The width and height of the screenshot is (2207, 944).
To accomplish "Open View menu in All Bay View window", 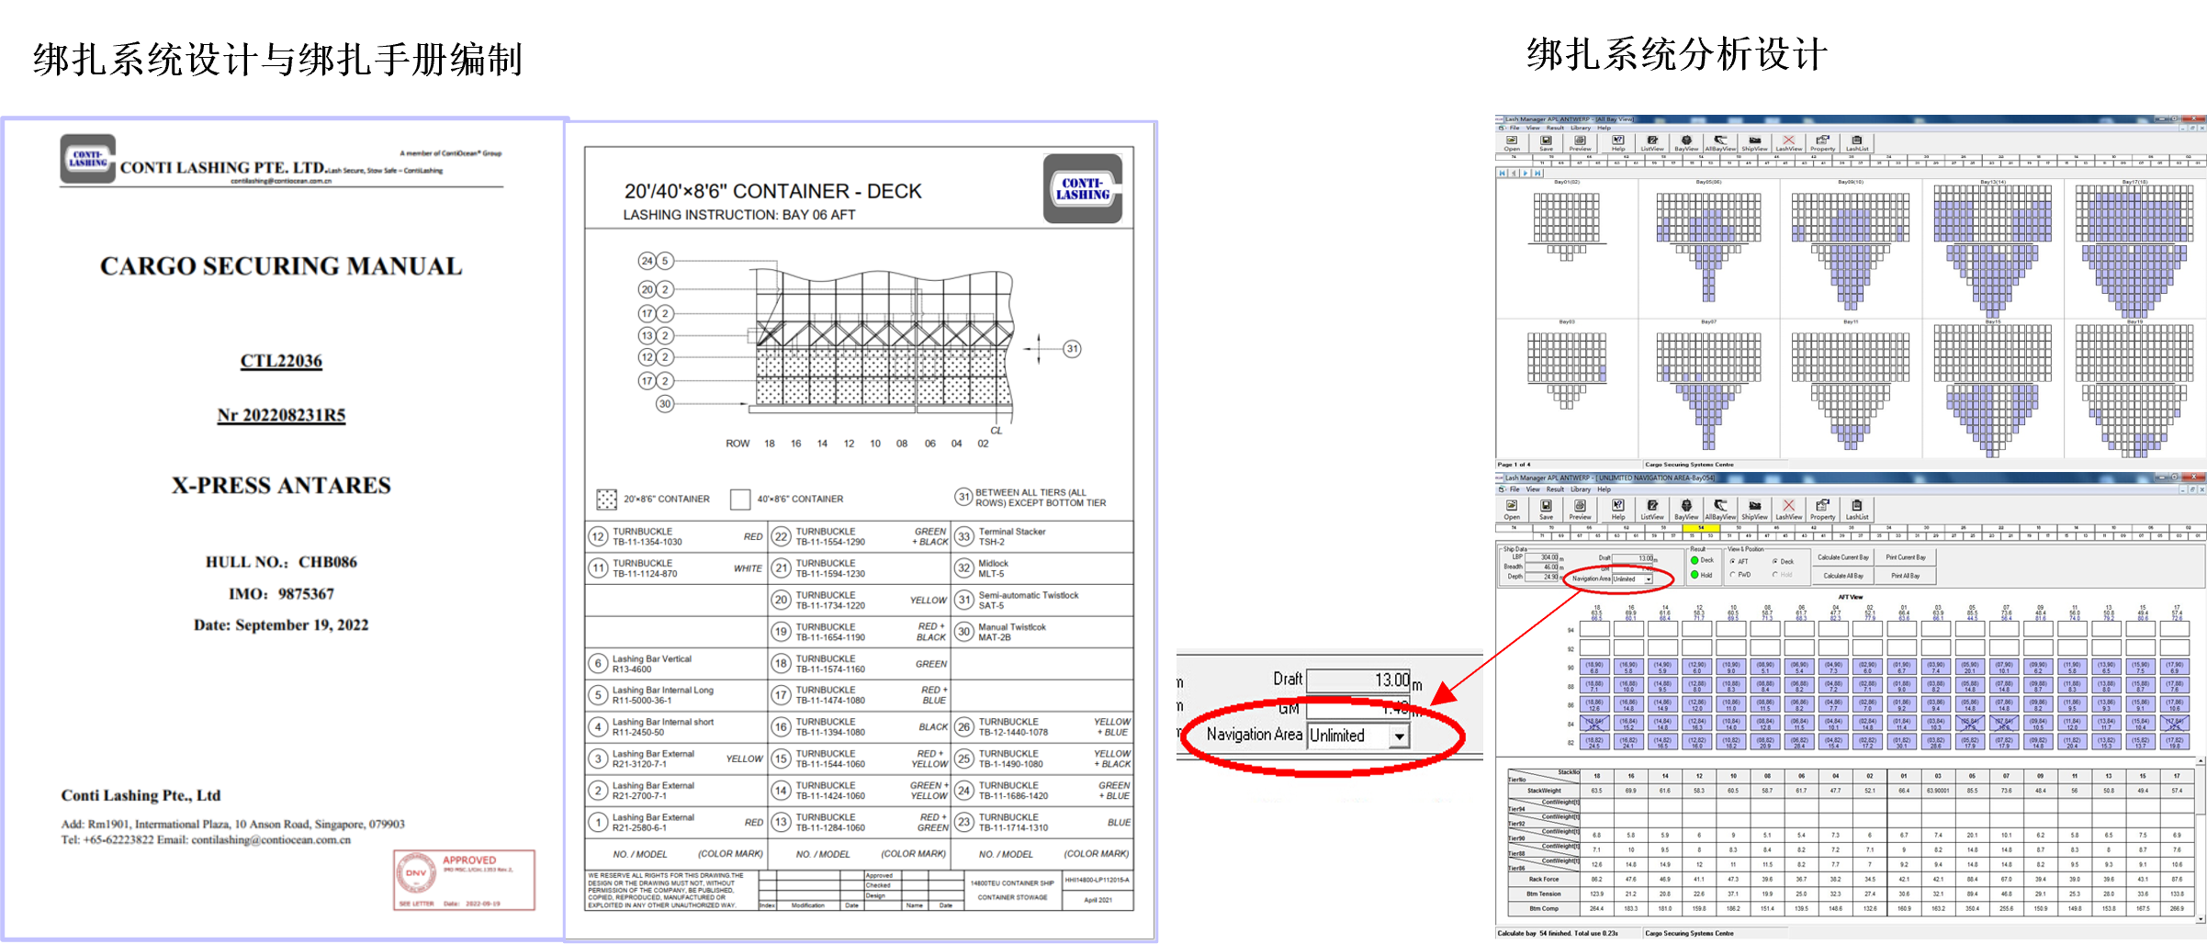I will [x=1533, y=128].
